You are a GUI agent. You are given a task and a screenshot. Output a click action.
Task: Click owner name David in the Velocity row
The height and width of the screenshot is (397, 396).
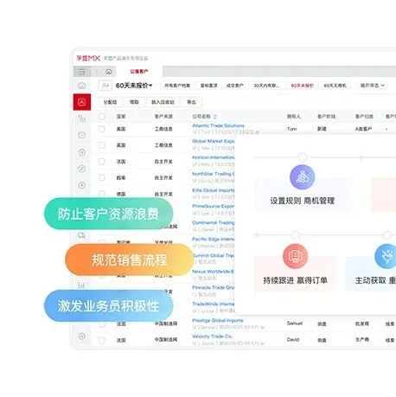point(293,340)
